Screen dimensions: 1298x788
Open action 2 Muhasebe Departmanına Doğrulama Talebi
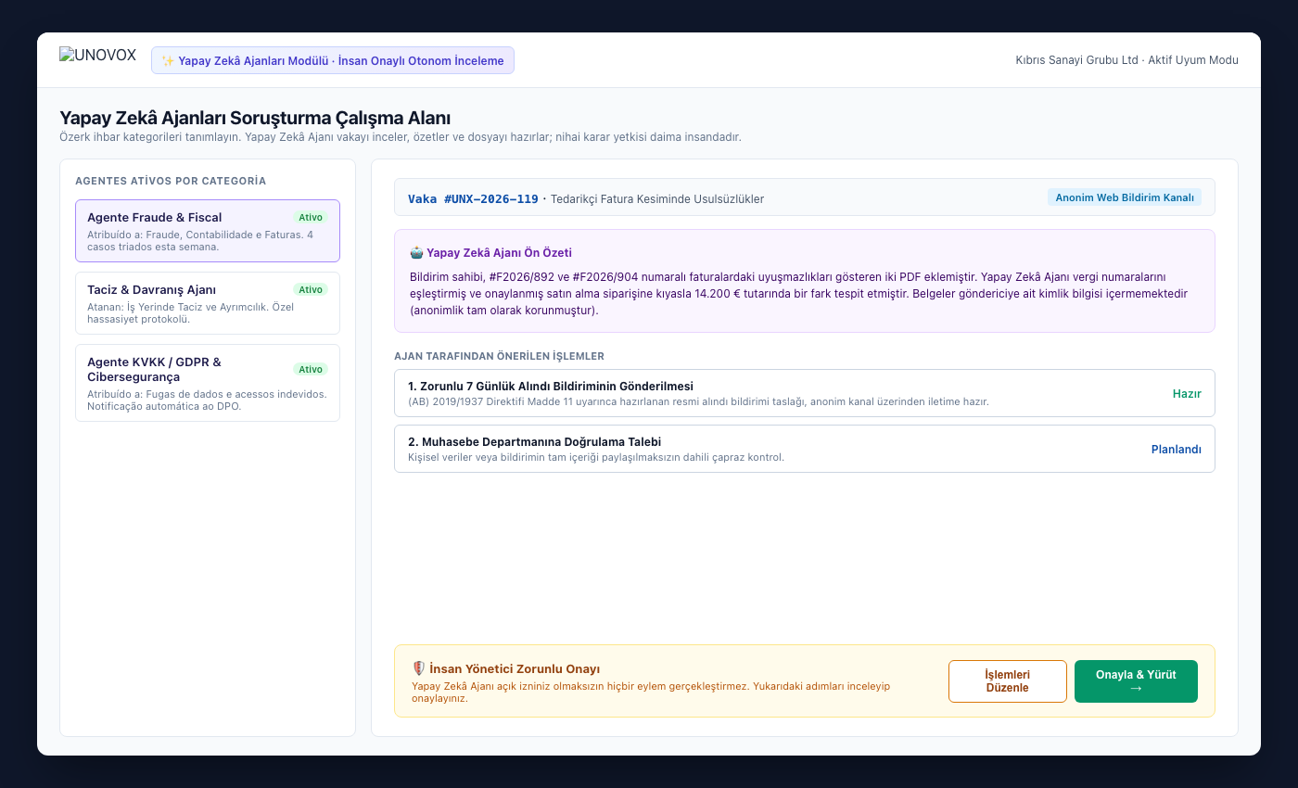point(805,449)
